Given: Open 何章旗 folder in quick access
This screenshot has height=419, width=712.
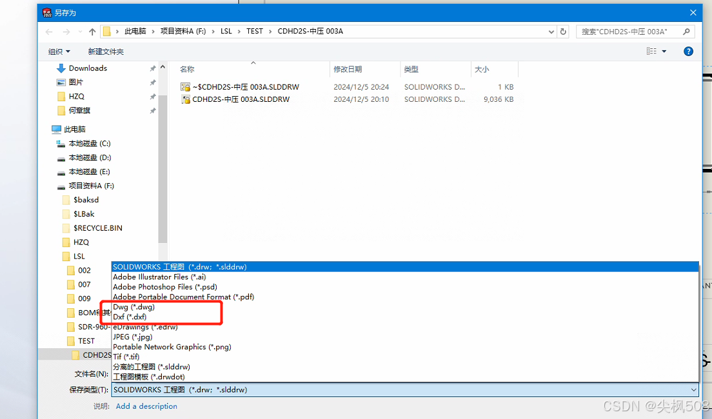Looking at the screenshot, I should (79, 110).
